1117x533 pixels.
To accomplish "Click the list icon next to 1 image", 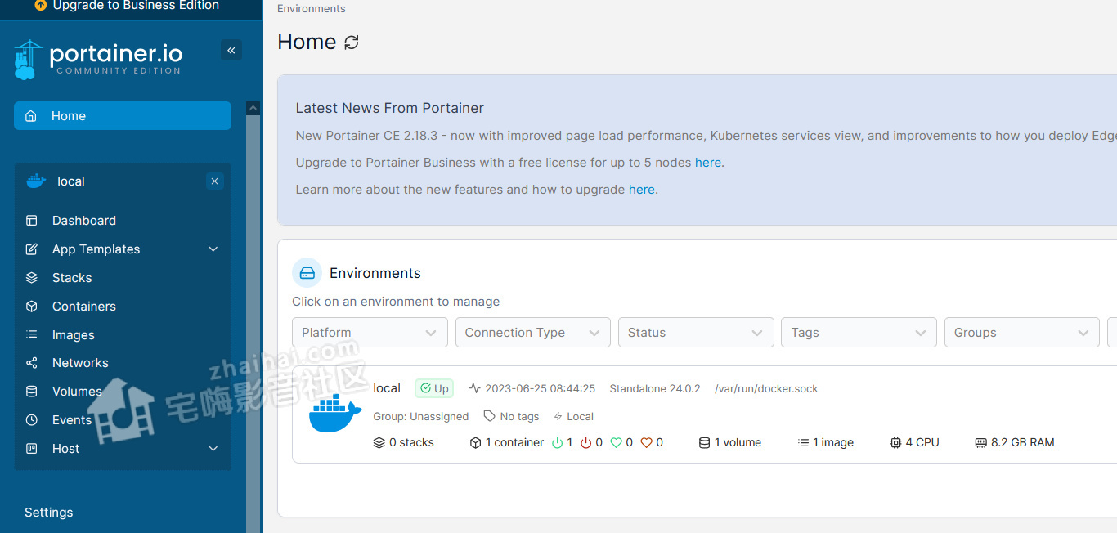I will tap(804, 442).
